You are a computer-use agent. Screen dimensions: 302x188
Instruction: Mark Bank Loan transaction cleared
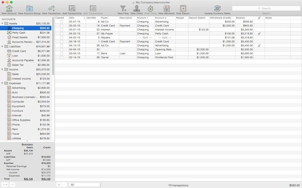61,53
